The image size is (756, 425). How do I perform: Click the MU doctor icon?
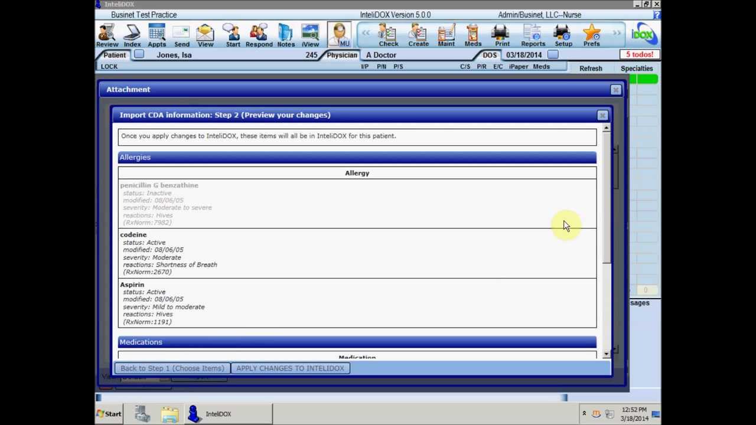pos(340,35)
